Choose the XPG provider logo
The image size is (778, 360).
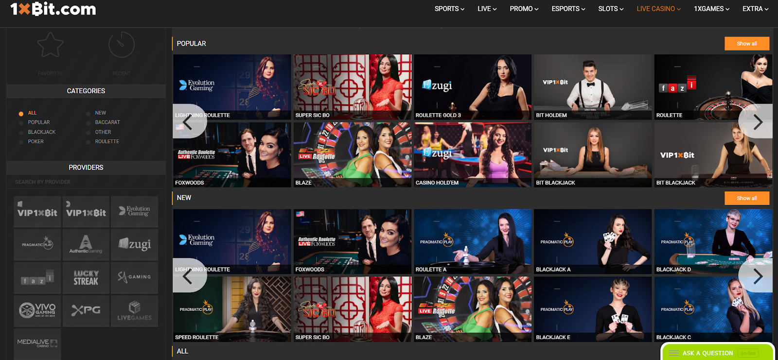(x=86, y=310)
